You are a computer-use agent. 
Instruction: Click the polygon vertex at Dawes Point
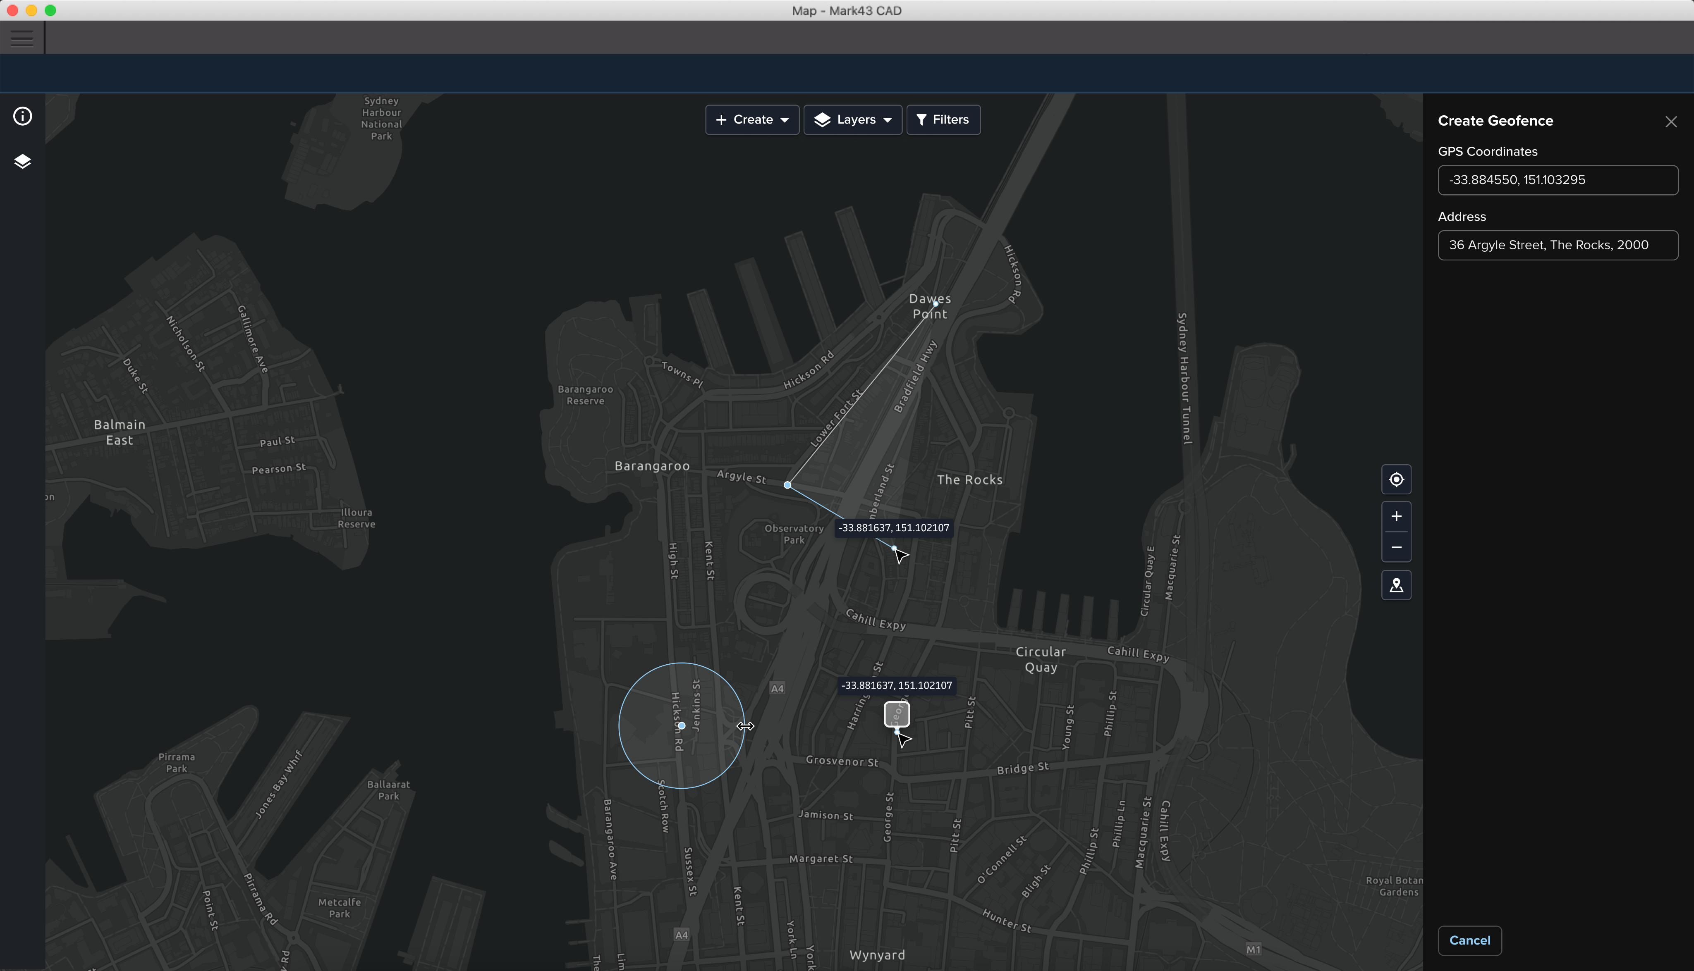[936, 304]
